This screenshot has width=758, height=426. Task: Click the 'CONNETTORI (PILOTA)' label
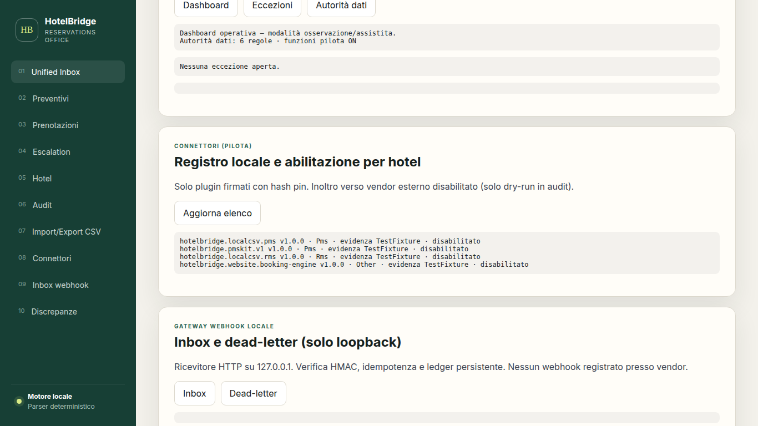pos(213,146)
